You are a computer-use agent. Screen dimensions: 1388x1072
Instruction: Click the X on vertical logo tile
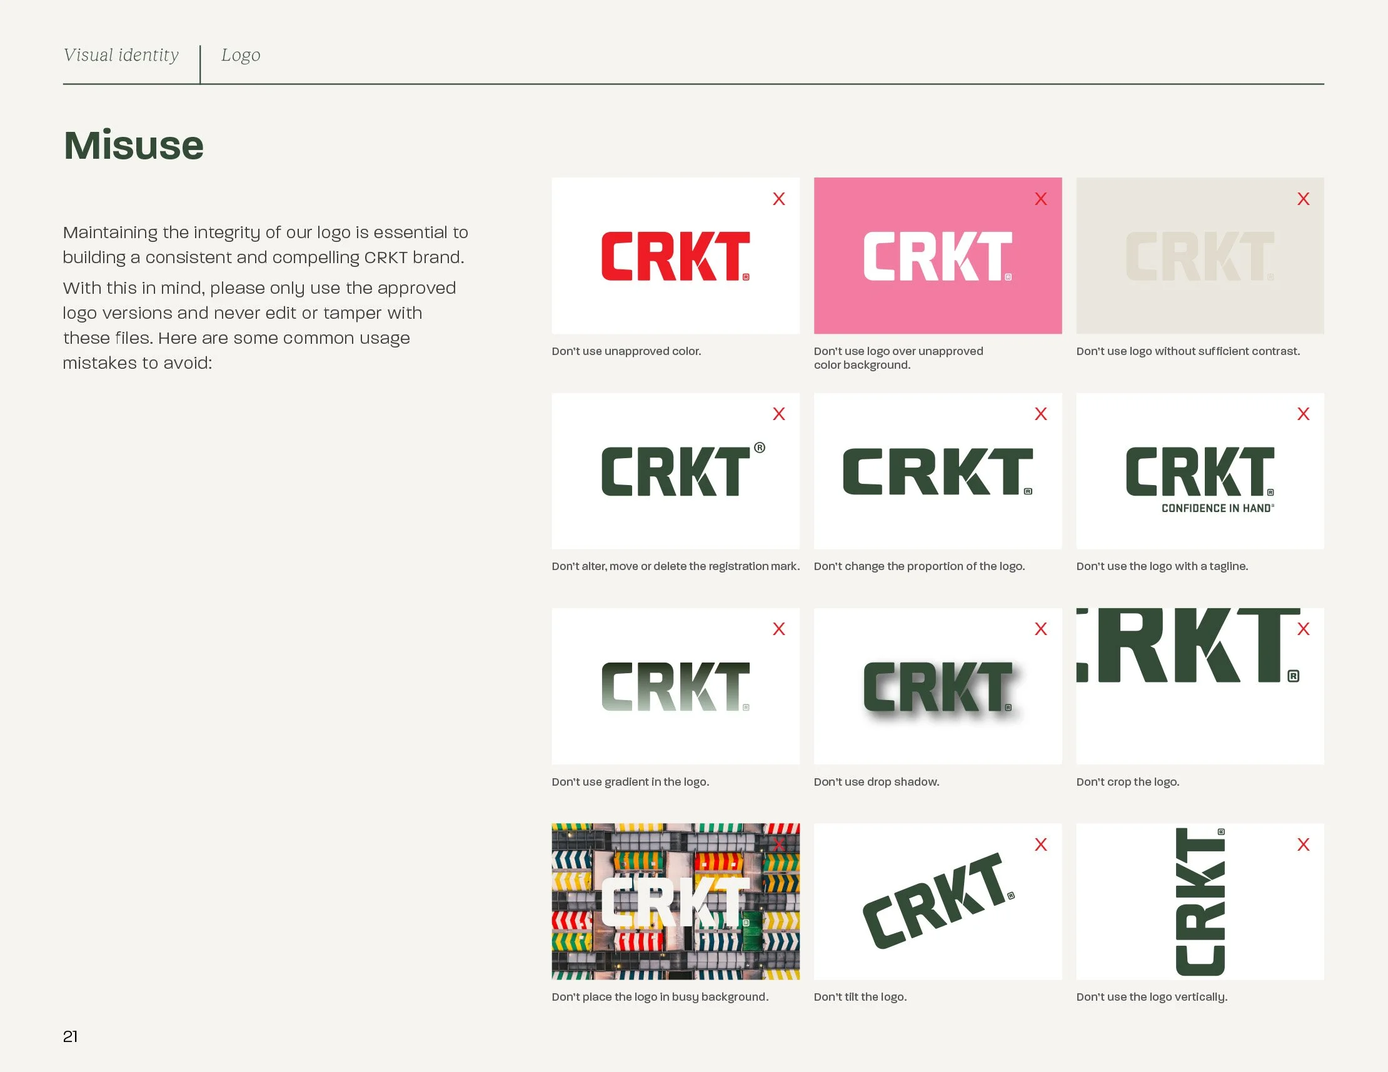click(x=1303, y=844)
